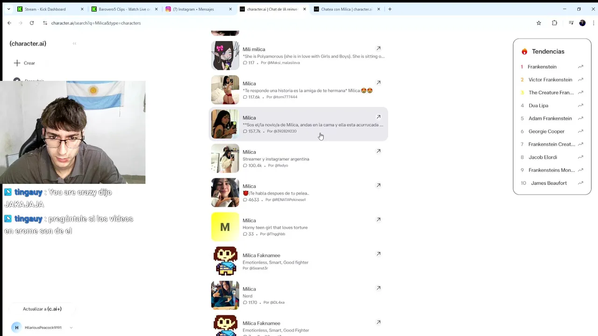Click trend arrow next to Jacob Elordi
Viewport: 598px width, 336px height.
pyautogui.click(x=580, y=157)
